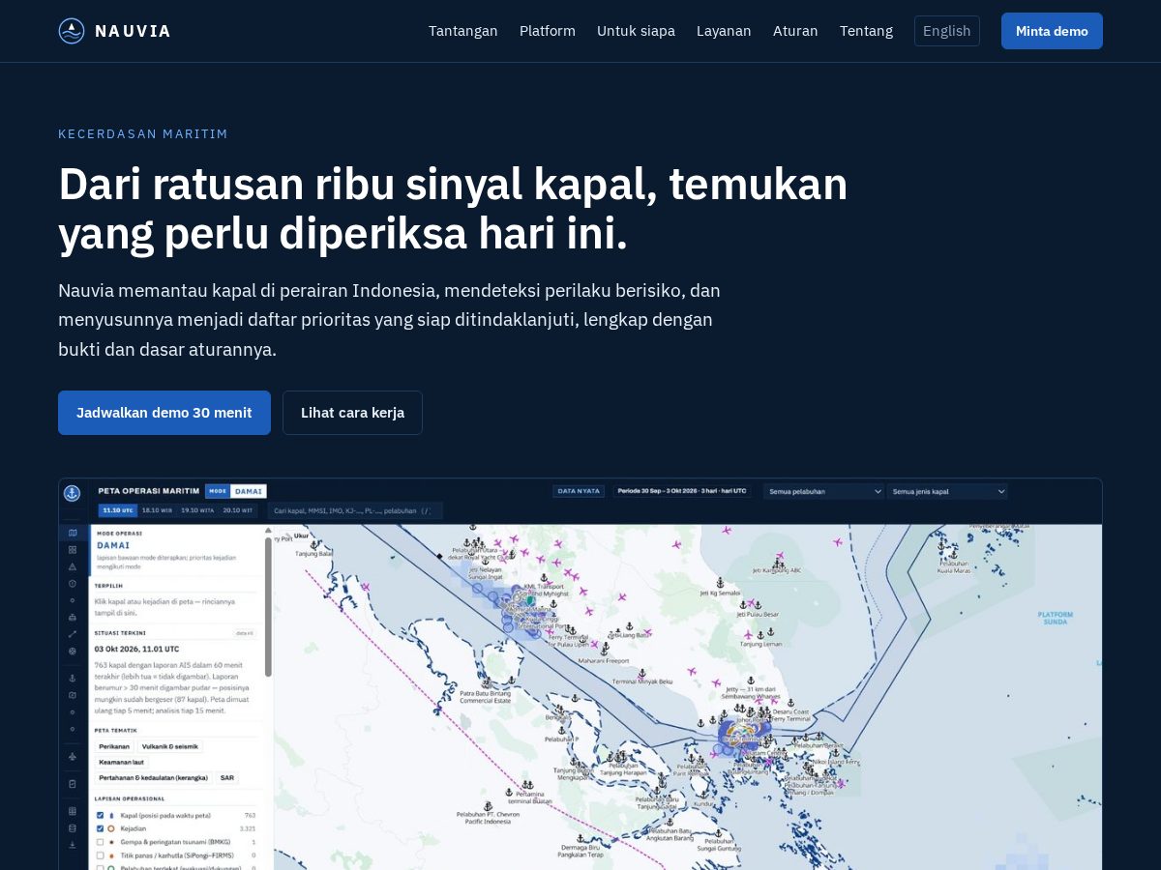Click the data riil badge
Image resolution: width=1161 pixels, height=870 pixels.
244,633
